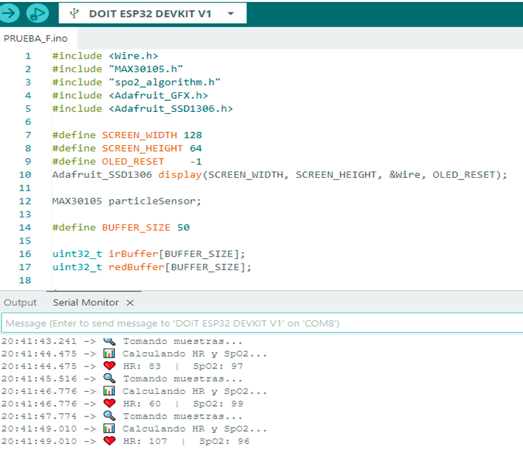The image size is (523, 451).
Task: Click the bar chart icon at 20:41:46.776
Action: tap(109, 391)
